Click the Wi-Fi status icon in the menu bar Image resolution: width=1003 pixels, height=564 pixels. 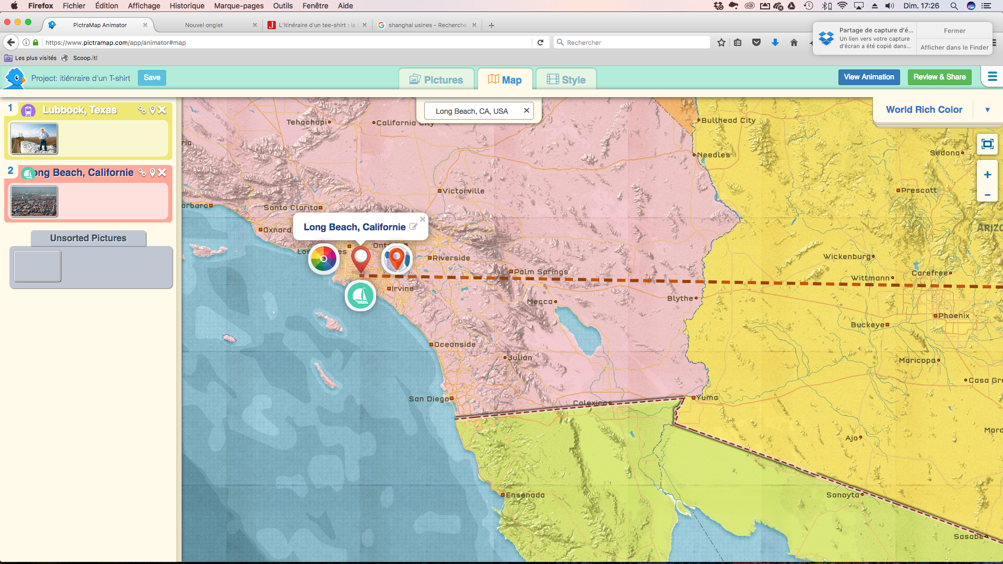coord(842,6)
